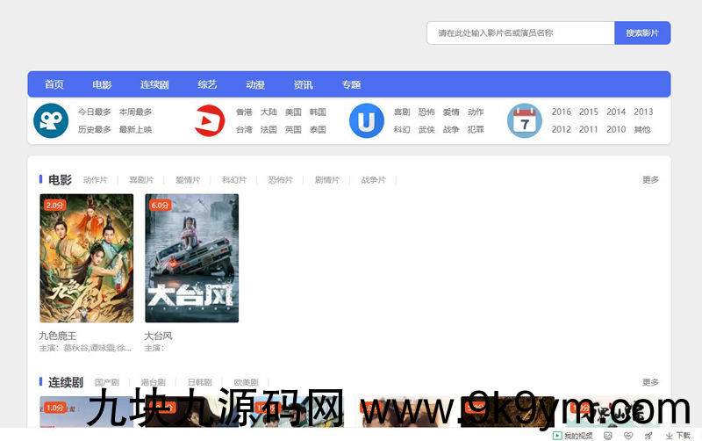Click the picture icon in status bar
702x441 pixels.
click(x=608, y=435)
